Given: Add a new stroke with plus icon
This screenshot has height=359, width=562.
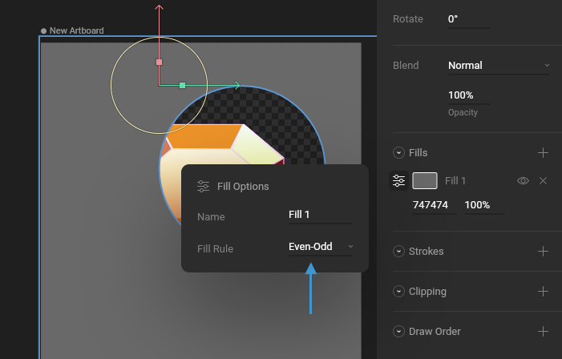Looking at the screenshot, I should coord(543,251).
